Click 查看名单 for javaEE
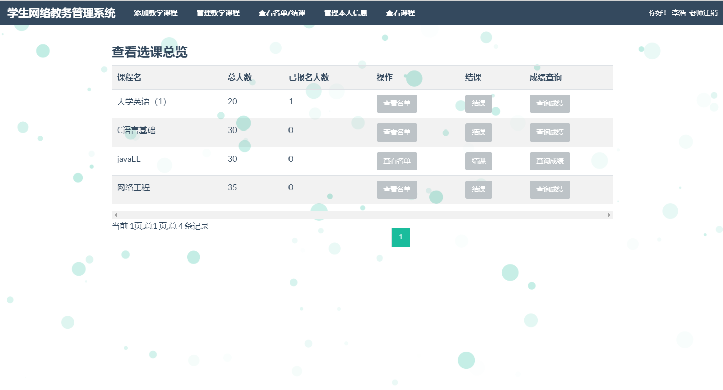The height and width of the screenshot is (390, 723). (397, 161)
